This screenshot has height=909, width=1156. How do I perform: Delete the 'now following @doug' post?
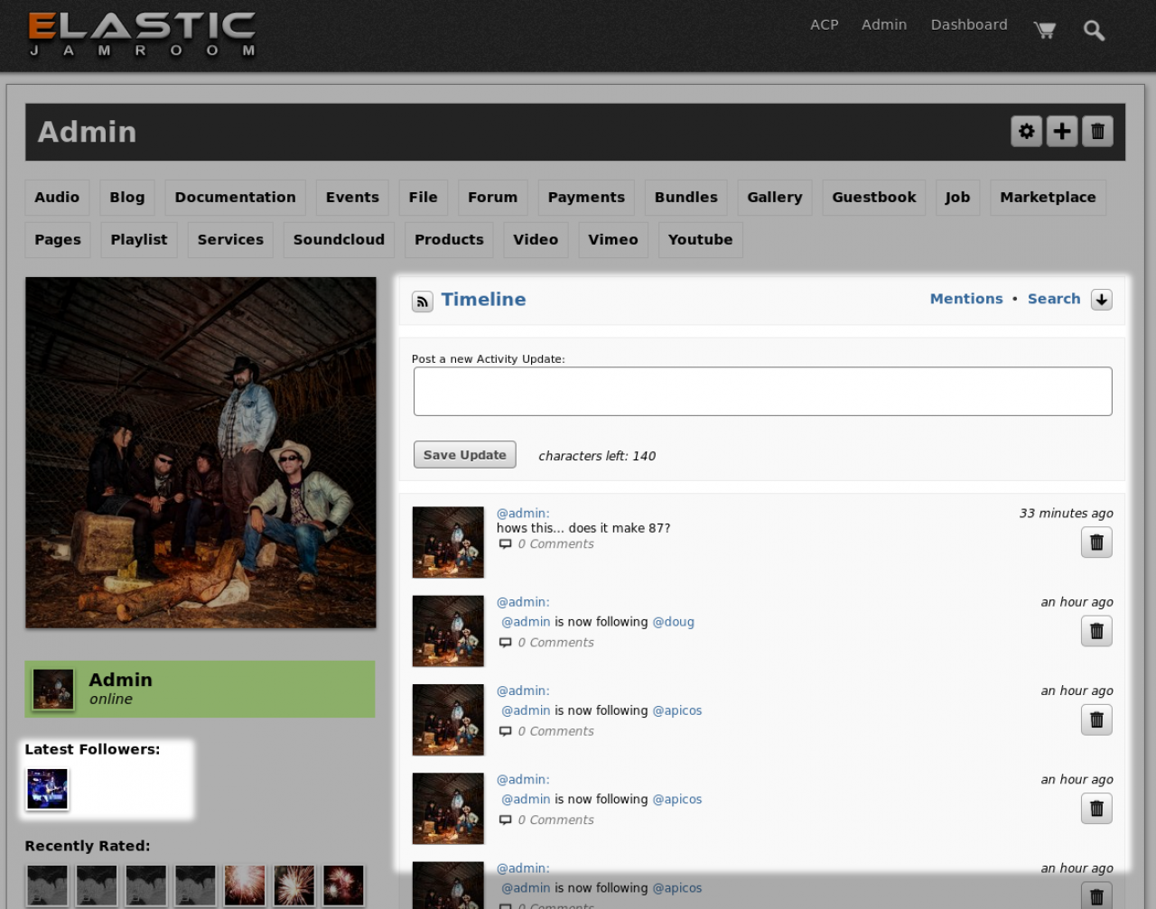pos(1096,631)
